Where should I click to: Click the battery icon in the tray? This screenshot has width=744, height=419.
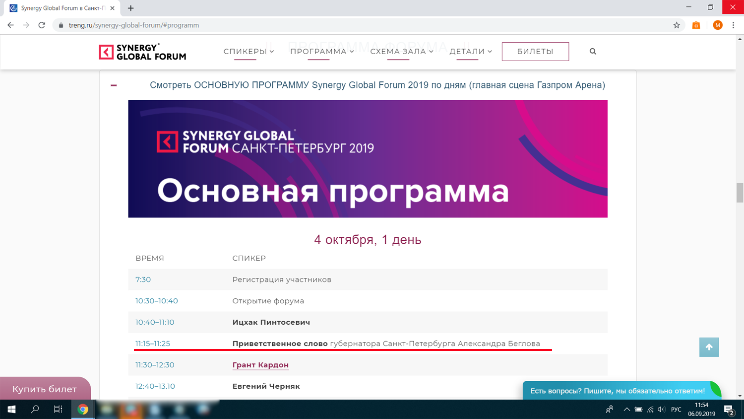[638, 409]
